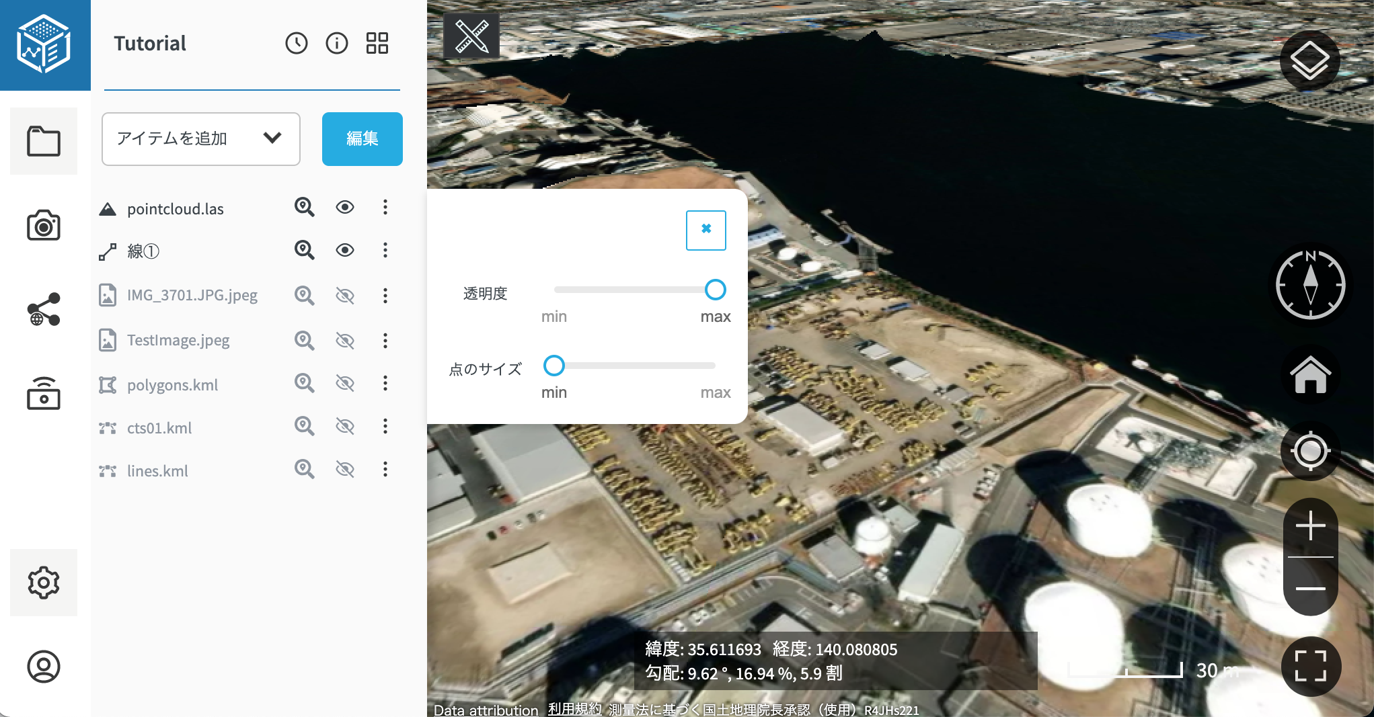Screen dimensions: 1374x717
Task: Open the map layers switcher
Action: tap(1309, 60)
